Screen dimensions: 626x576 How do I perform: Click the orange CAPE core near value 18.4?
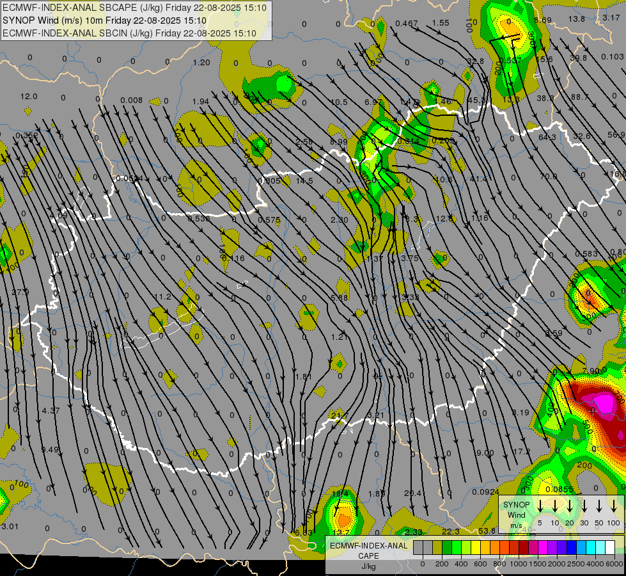pos(343,519)
